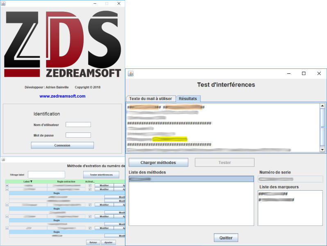Expand the first method row with the plus icon

[7, 185]
